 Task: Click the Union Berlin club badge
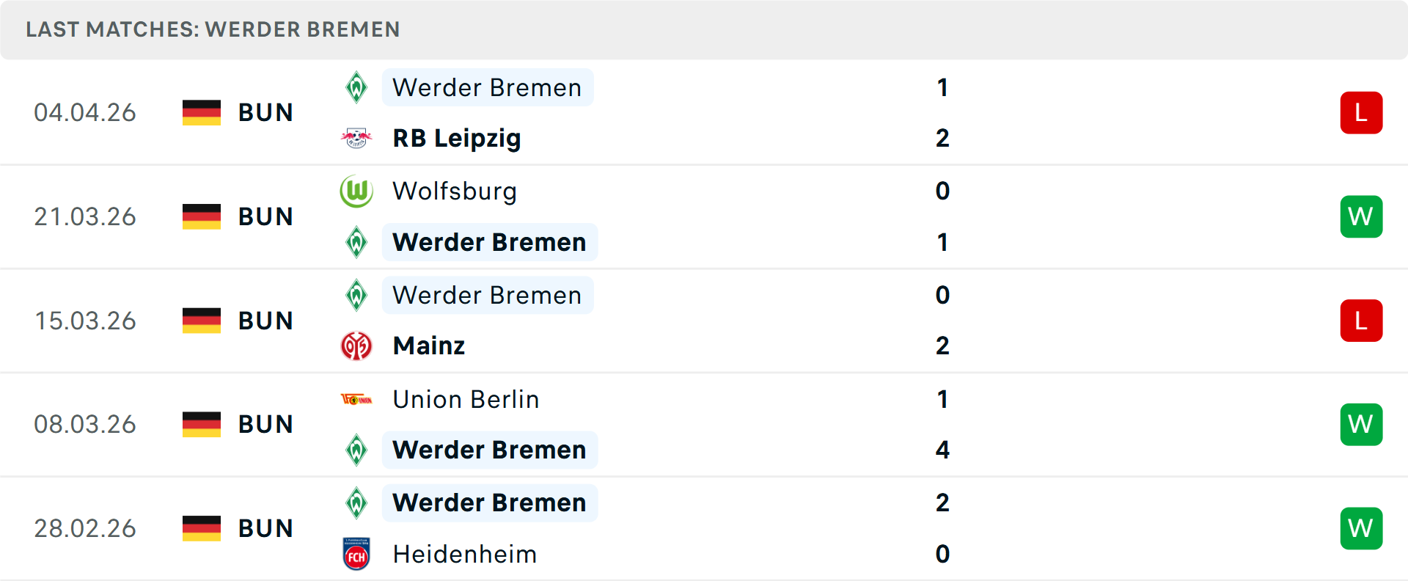[357, 399]
